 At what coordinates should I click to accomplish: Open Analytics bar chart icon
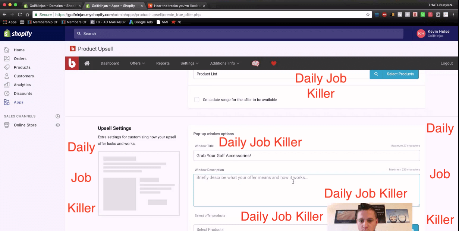pyautogui.click(x=7, y=85)
